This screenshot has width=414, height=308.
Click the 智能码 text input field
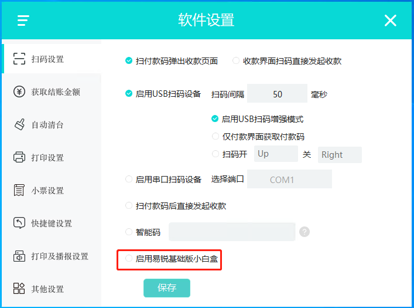pos(232,232)
